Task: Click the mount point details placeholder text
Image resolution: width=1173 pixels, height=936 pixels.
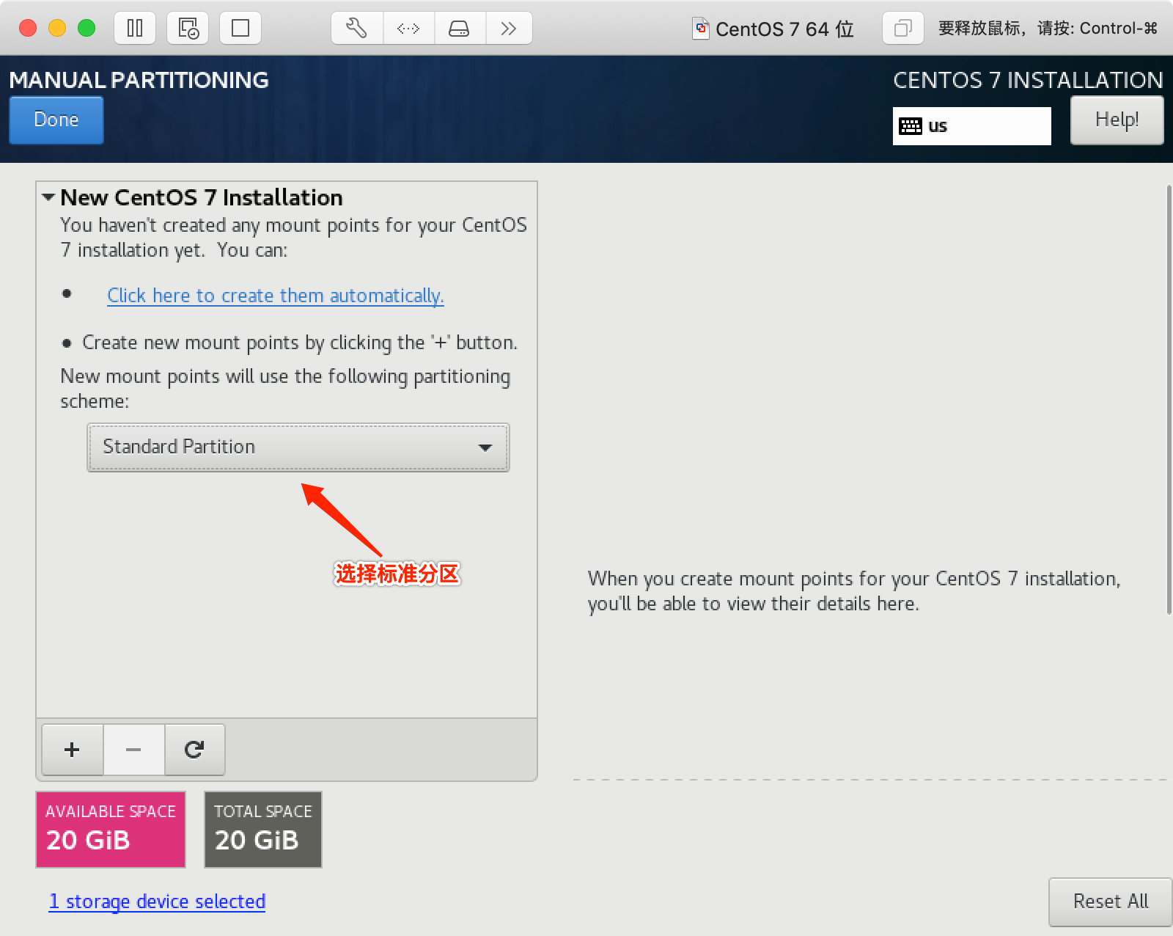Action: [854, 591]
